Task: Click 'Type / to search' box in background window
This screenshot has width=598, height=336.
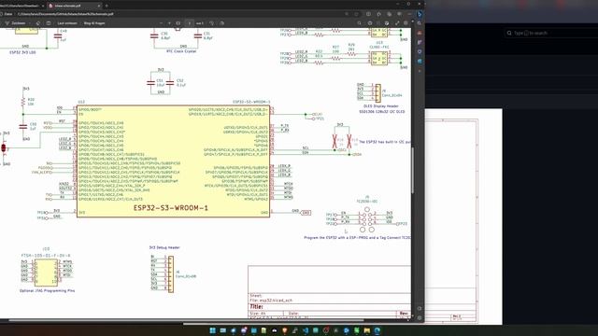Action: [551, 34]
